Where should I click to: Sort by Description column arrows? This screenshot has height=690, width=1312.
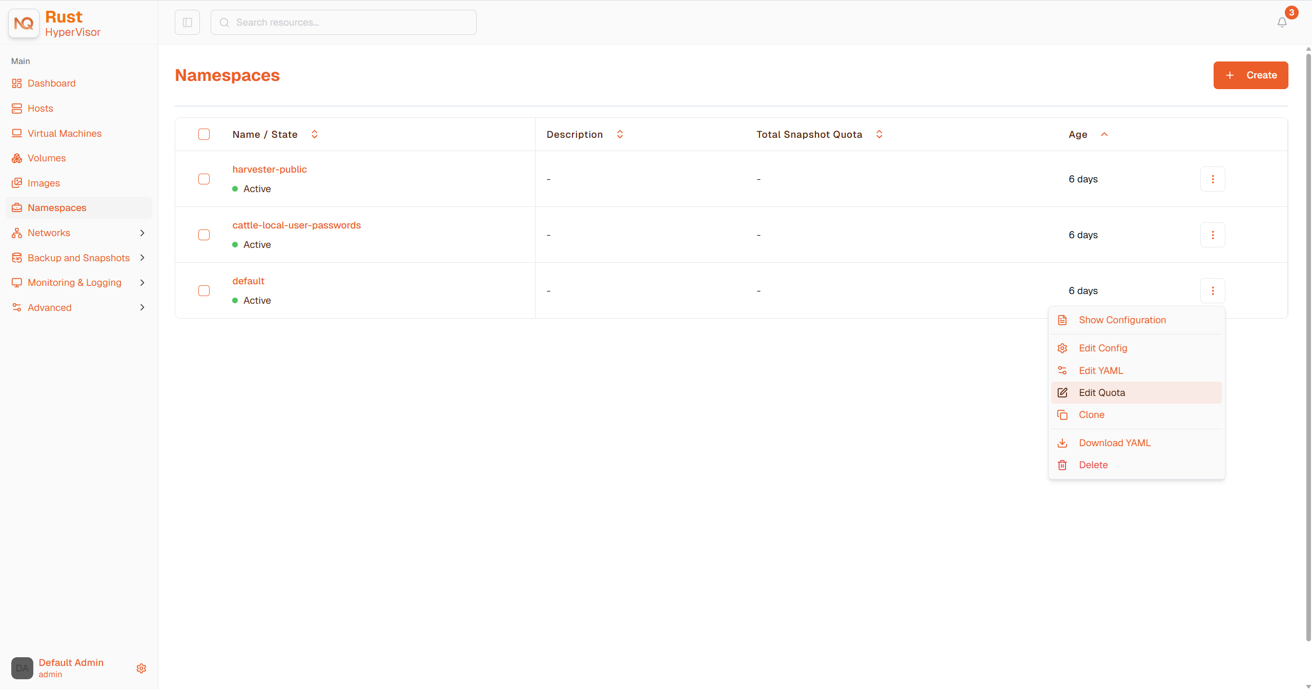click(x=620, y=134)
